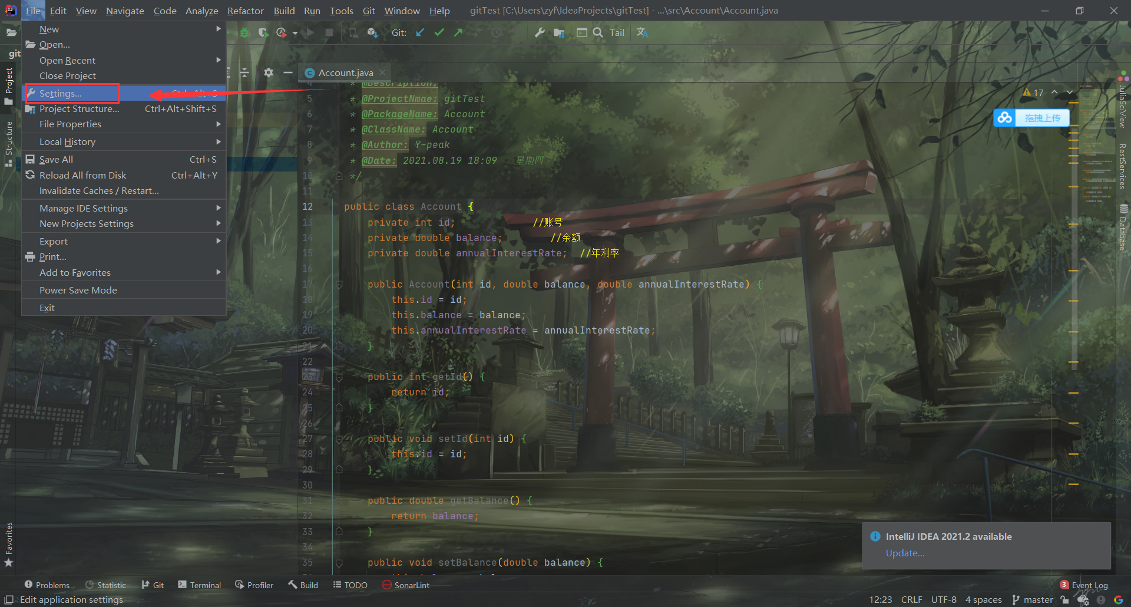Expand Open Recent submenu
Image resolution: width=1131 pixels, height=607 pixels.
[124, 60]
